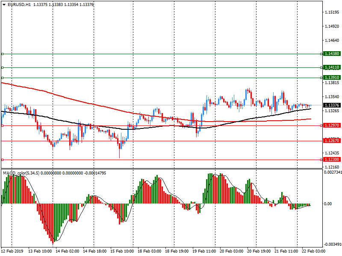Select the red 1.12300 price level label

332,160
